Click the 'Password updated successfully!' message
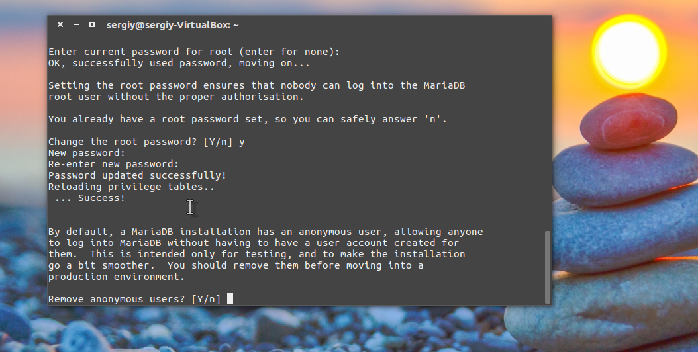698x352 pixels. [137, 175]
